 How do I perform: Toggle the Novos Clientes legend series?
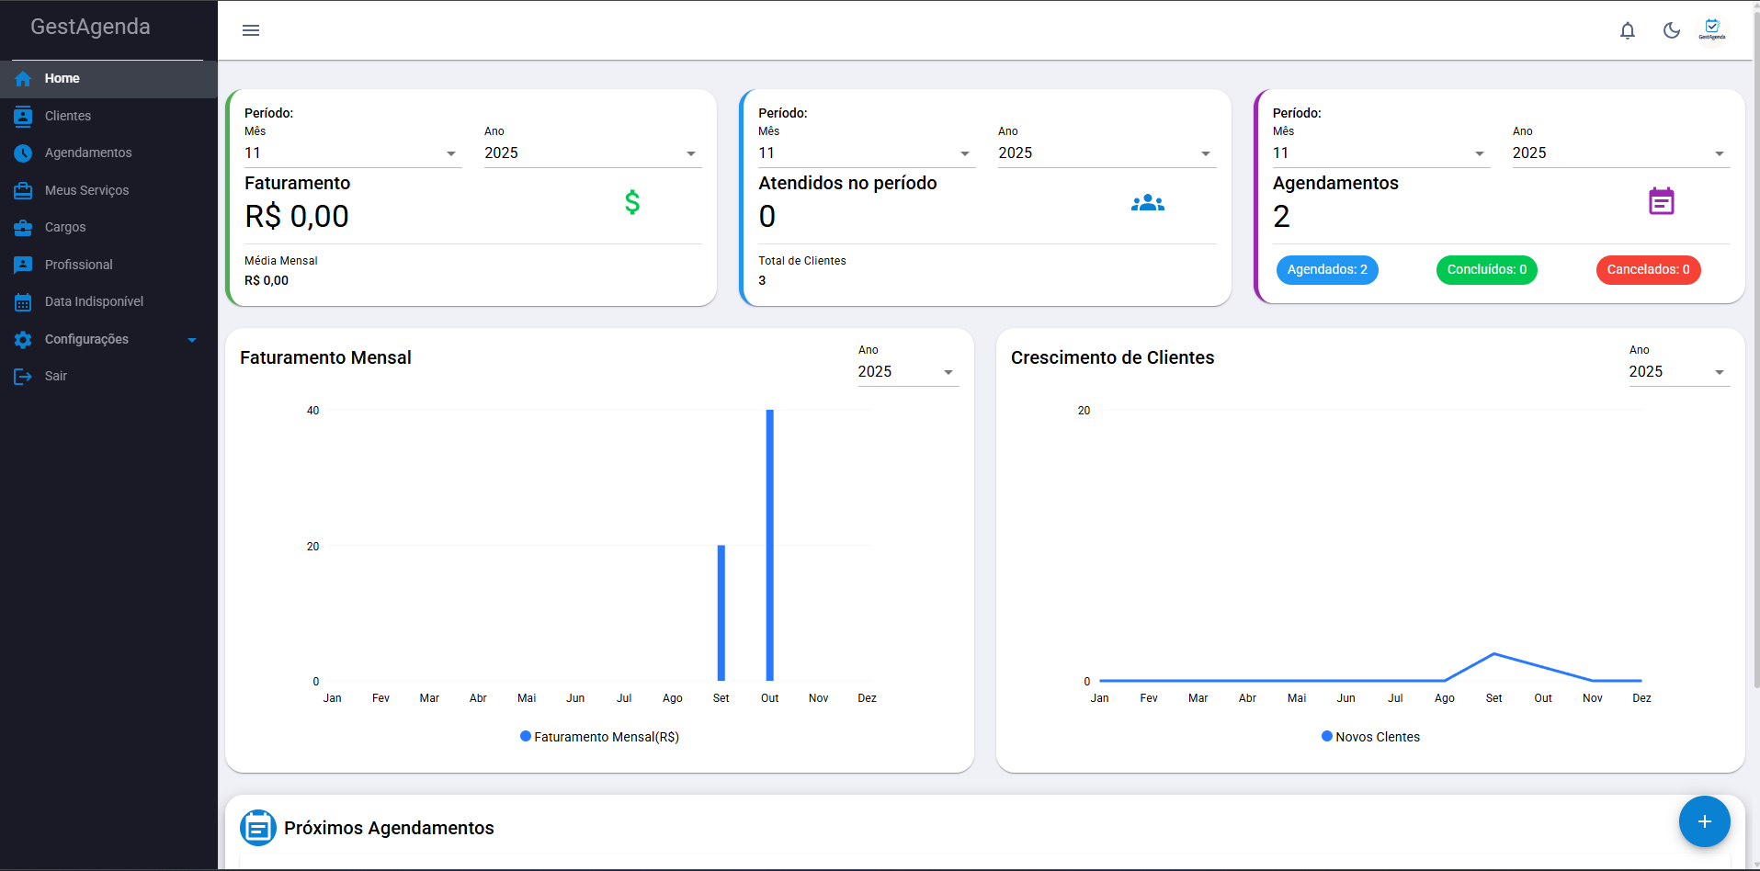pos(1370,737)
